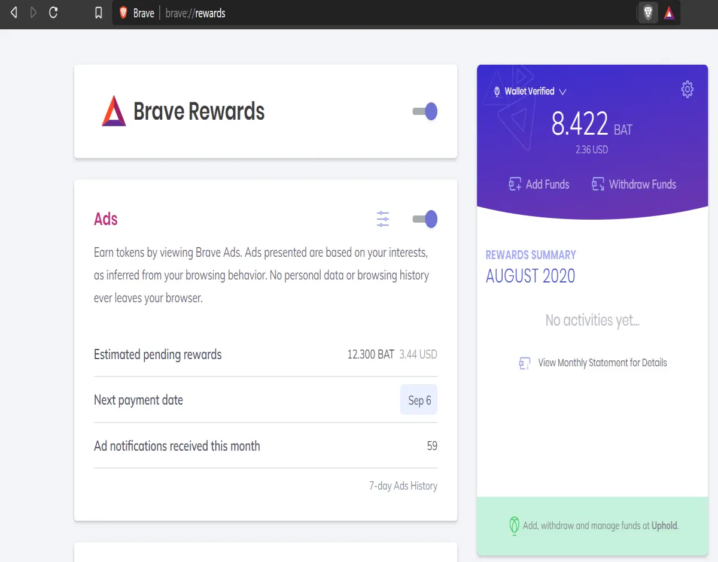Open the BAT rewards triangle icon in toolbar

coord(670,13)
